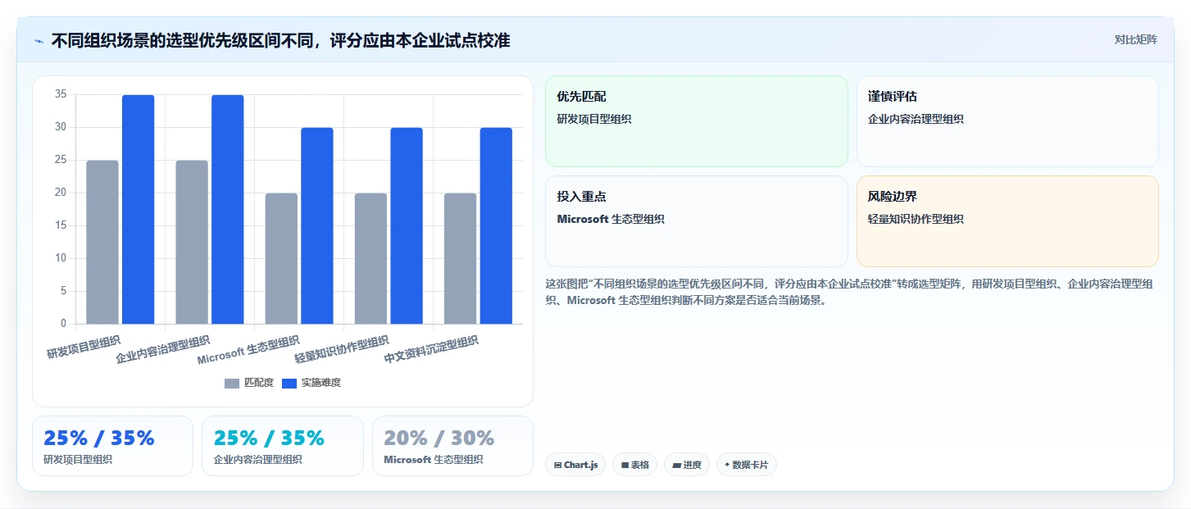Click the Chart.js tag icon

(x=558, y=466)
